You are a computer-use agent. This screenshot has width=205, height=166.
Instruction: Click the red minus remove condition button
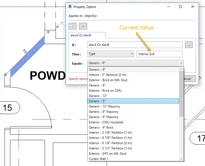[x=72, y=26]
